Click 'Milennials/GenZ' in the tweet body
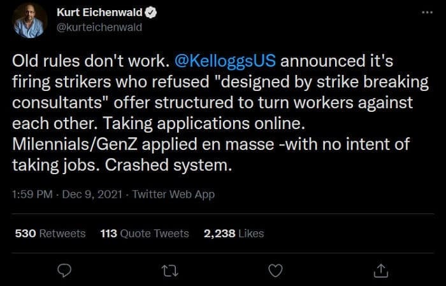This screenshot has width=446, height=286. click(75, 144)
